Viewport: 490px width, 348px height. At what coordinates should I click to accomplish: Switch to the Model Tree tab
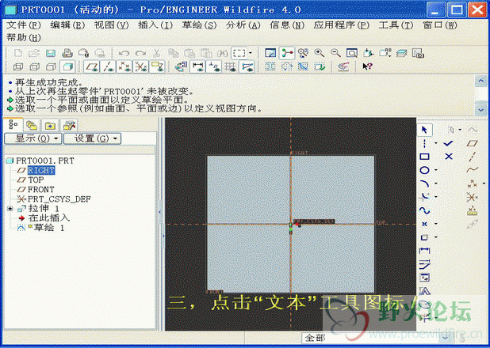click(x=13, y=125)
